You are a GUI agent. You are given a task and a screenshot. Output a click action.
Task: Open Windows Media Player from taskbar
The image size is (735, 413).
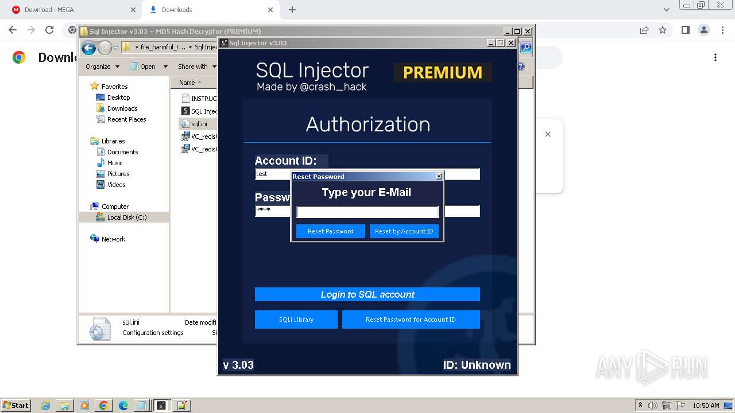tap(84, 406)
